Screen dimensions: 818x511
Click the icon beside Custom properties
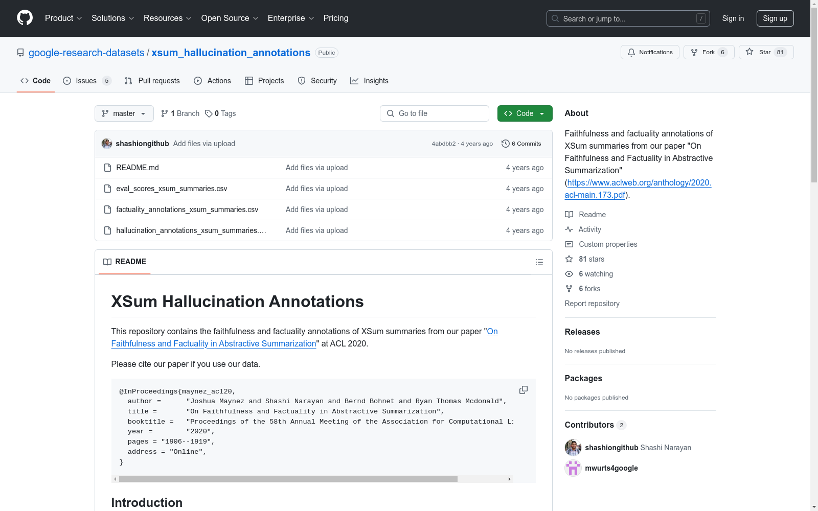coord(569,244)
